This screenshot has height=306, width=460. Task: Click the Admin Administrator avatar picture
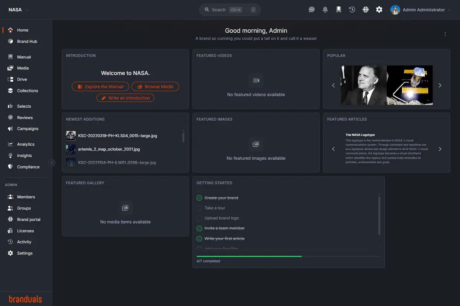[395, 10]
